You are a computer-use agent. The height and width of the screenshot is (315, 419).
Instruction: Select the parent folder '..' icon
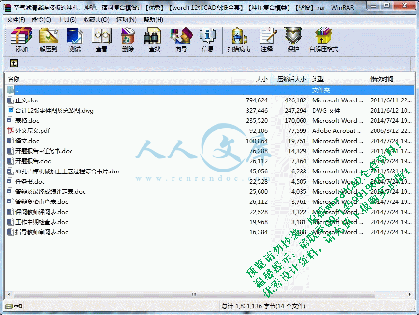[x=10, y=90]
